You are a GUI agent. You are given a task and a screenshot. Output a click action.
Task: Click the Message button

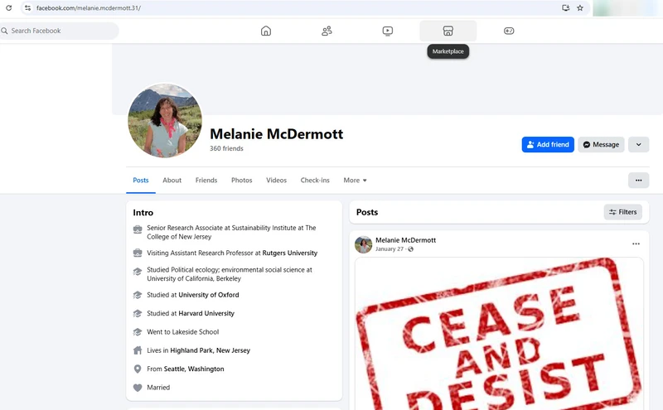(601, 145)
